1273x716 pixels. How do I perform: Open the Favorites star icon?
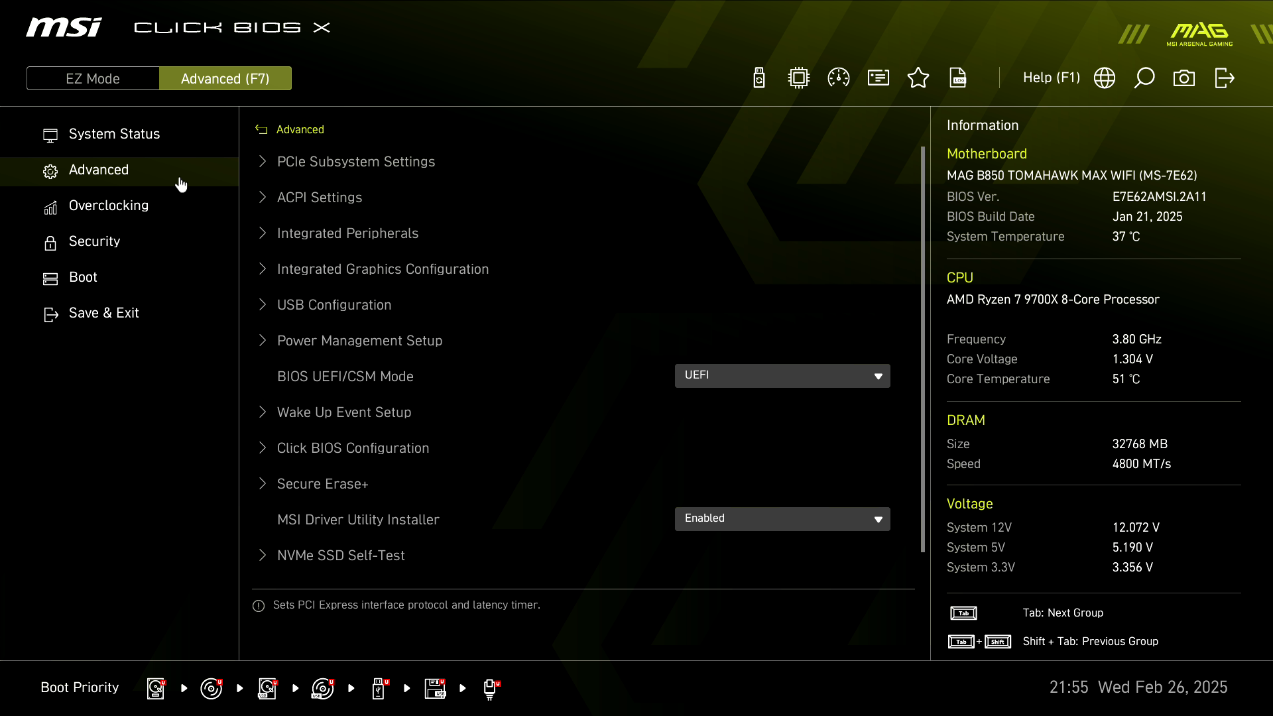click(918, 78)
